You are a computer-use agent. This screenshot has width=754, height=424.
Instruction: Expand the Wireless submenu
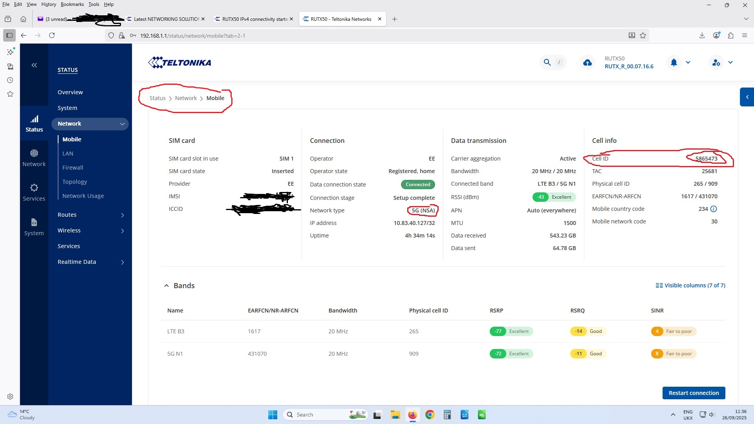122,231
